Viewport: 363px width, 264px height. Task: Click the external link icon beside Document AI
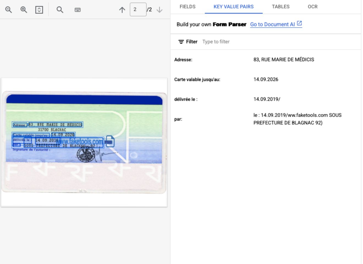click(x=299, y=24)
